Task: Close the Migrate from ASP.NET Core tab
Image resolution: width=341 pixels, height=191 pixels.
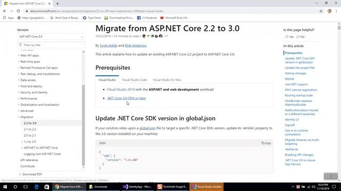Action: point(50,4)
